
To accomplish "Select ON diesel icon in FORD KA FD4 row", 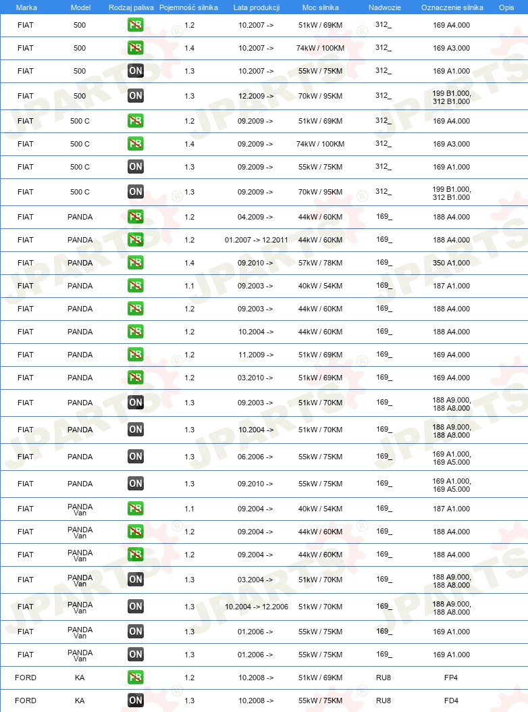I will [x=135, y=701].
